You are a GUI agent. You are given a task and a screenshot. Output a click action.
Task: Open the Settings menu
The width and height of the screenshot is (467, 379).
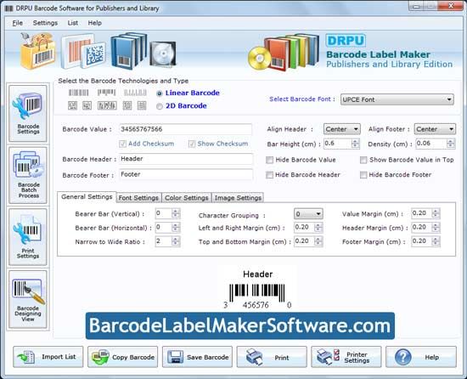[x=45, y=23]
